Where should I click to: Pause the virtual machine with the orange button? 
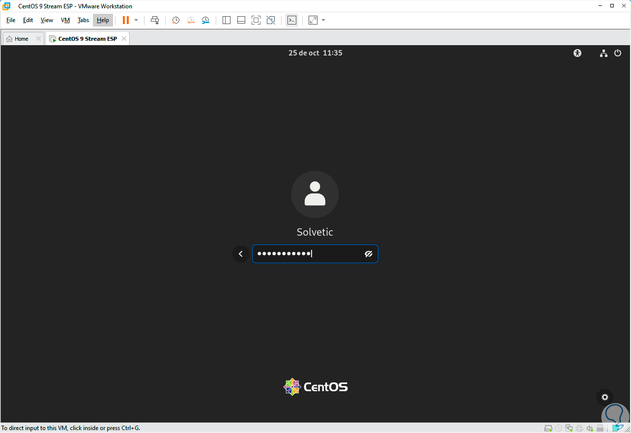tap(126, 20)
